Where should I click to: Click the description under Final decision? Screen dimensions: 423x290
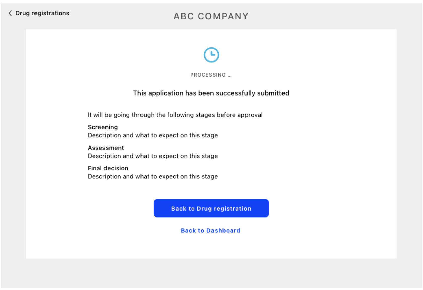click(x=153, y=177)
